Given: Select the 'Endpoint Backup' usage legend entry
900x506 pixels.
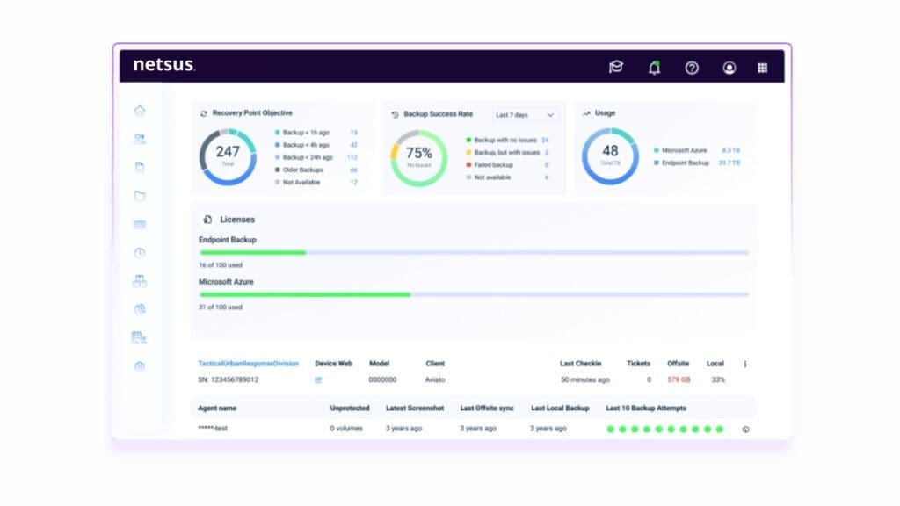Looking at the screenshot, I should click(697, 163).
